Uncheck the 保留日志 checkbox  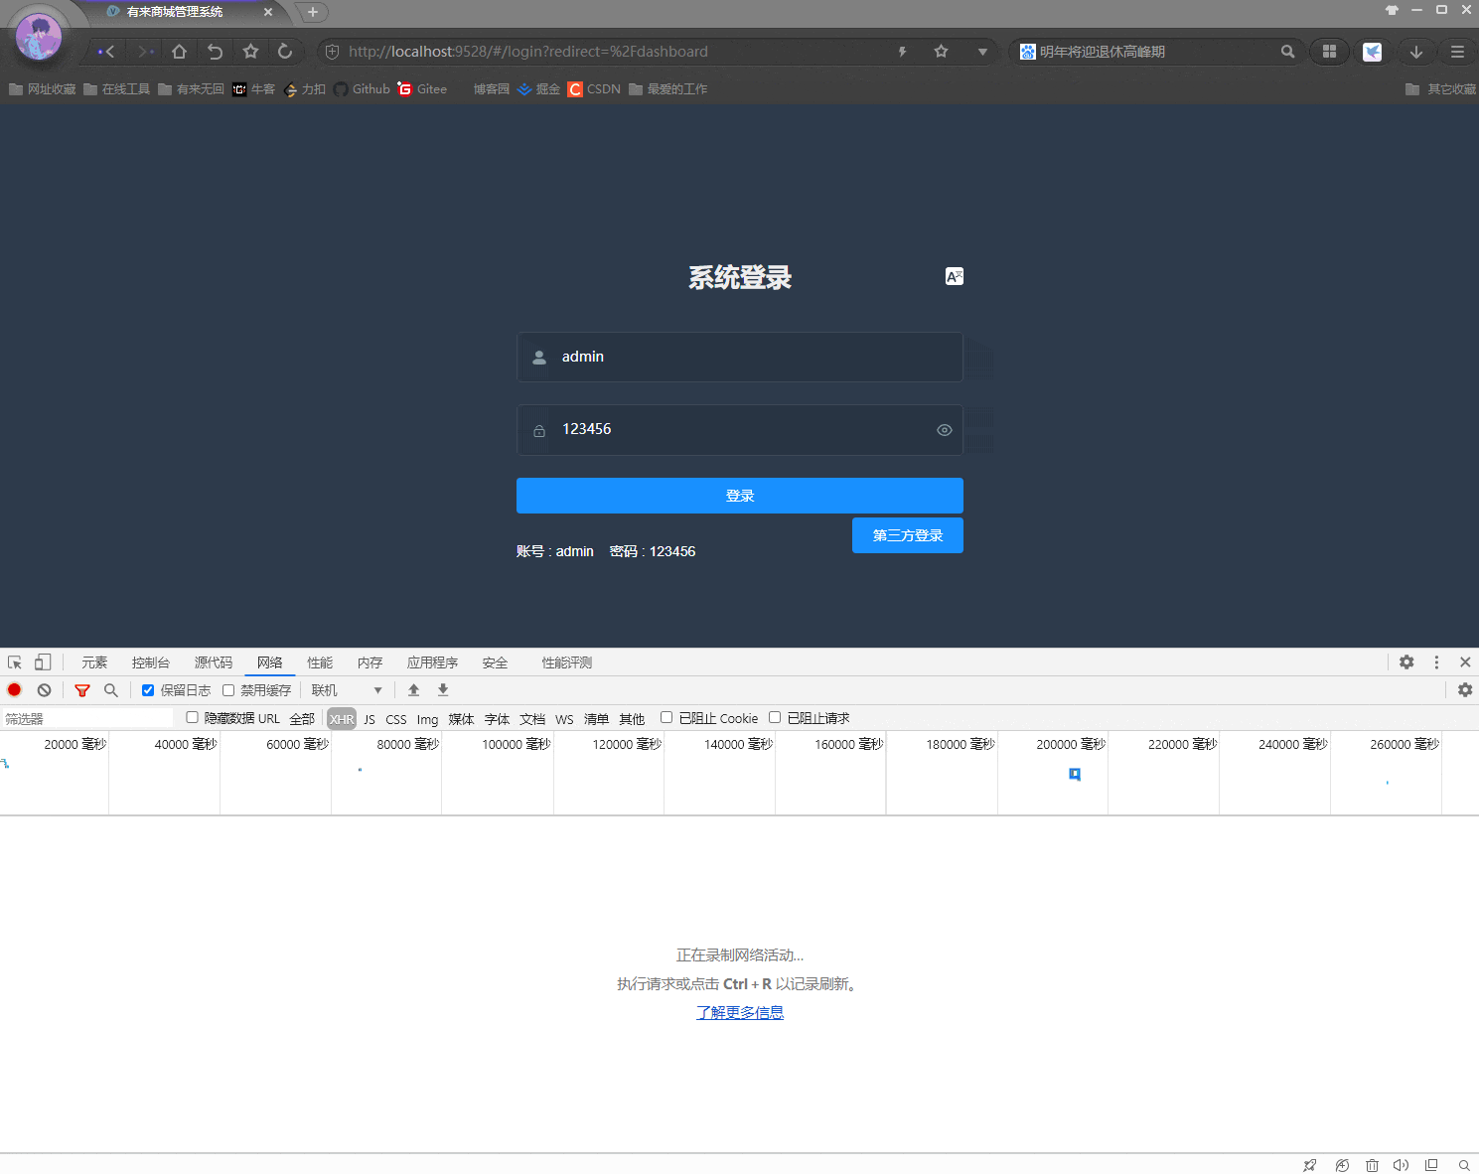148,690
